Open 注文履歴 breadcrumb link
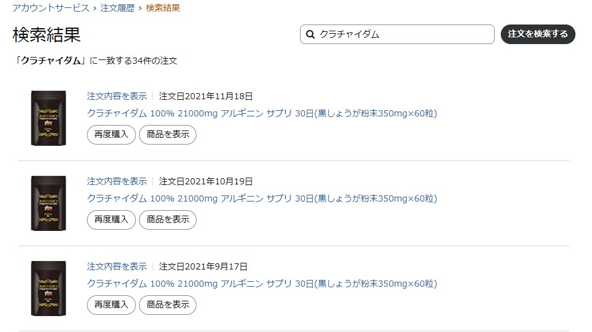The image size is (592, 332). click(118, 8)
